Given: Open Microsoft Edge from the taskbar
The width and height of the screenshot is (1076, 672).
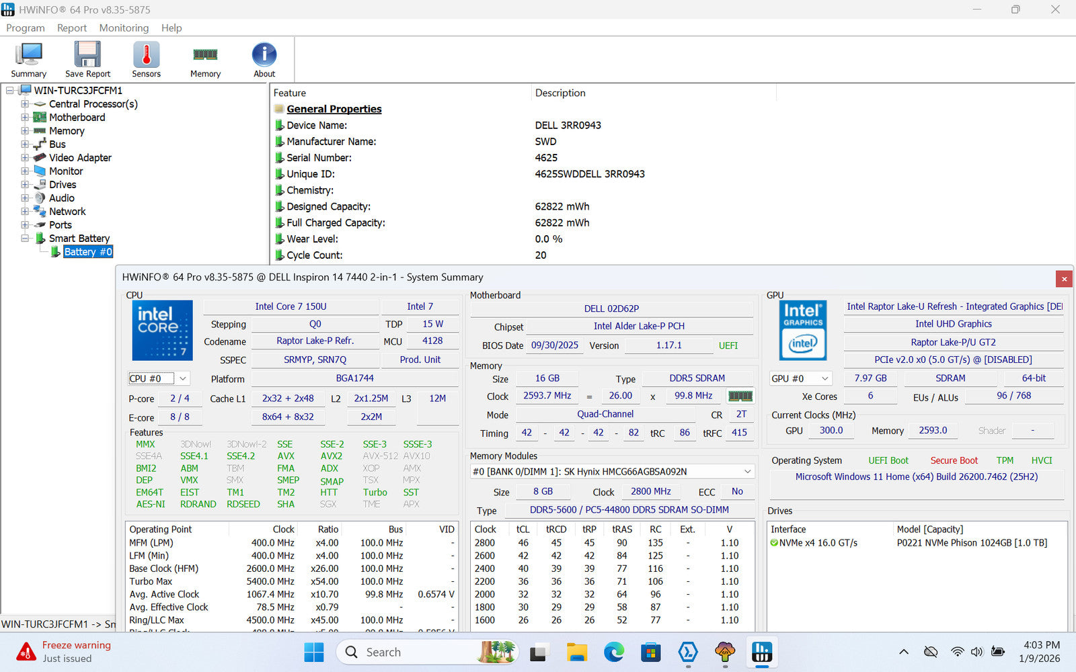Looking at the screenshot, I should click(613, 652).
